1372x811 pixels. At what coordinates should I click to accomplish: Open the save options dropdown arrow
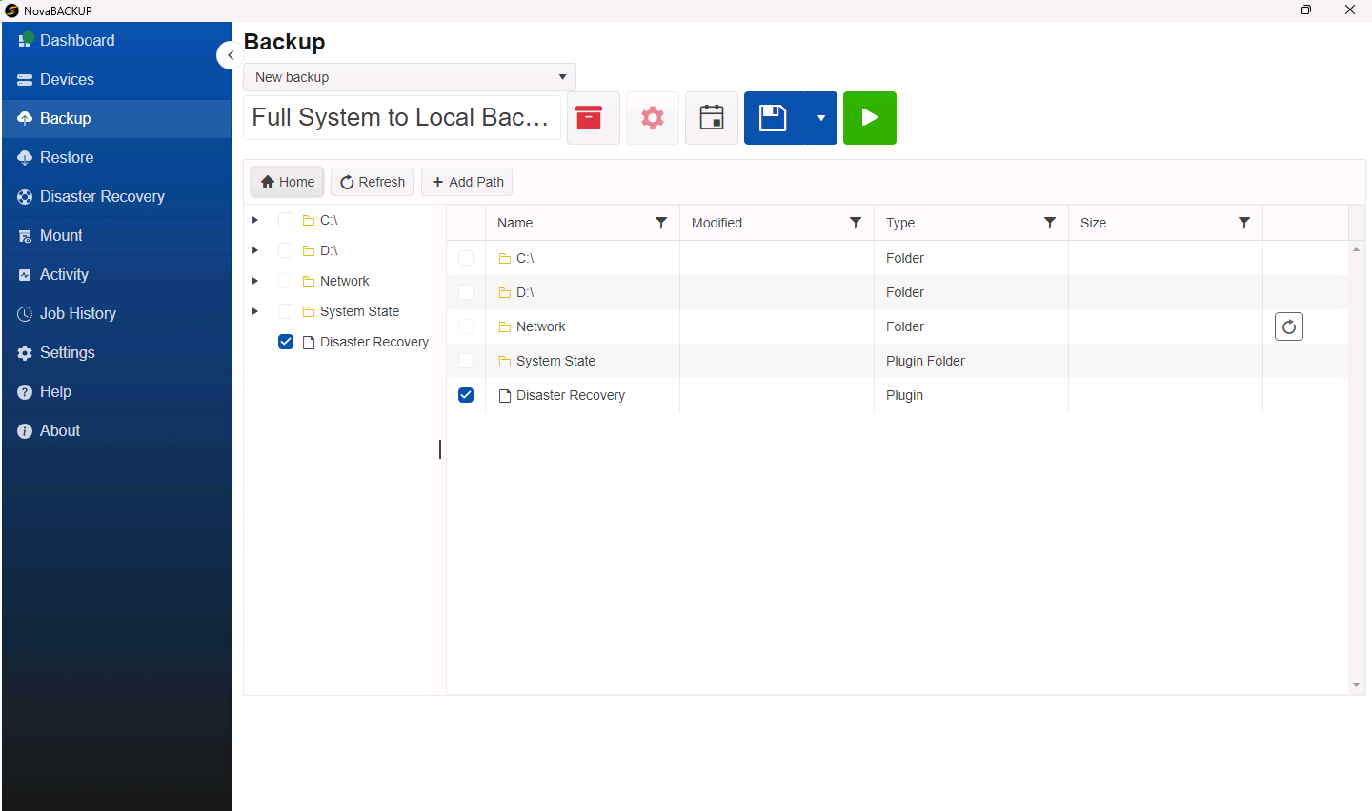(x=821, y=118)
